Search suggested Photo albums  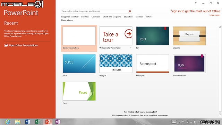coord(67,20)
